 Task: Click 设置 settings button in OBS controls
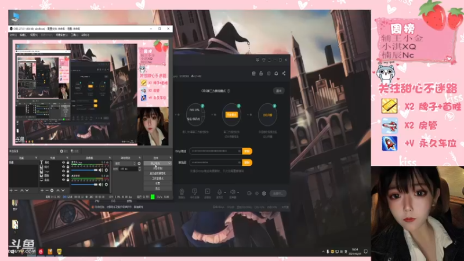click(158, 183)
